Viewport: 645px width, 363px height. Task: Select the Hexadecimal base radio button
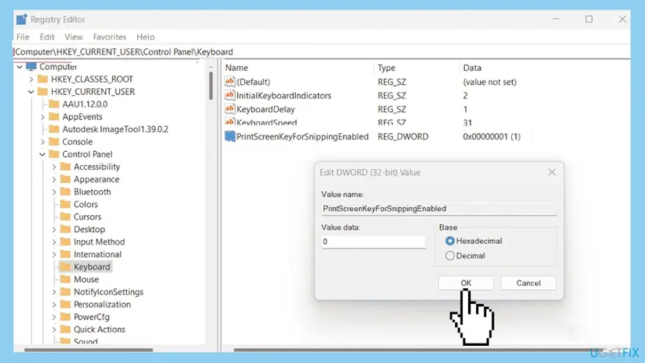449,241
